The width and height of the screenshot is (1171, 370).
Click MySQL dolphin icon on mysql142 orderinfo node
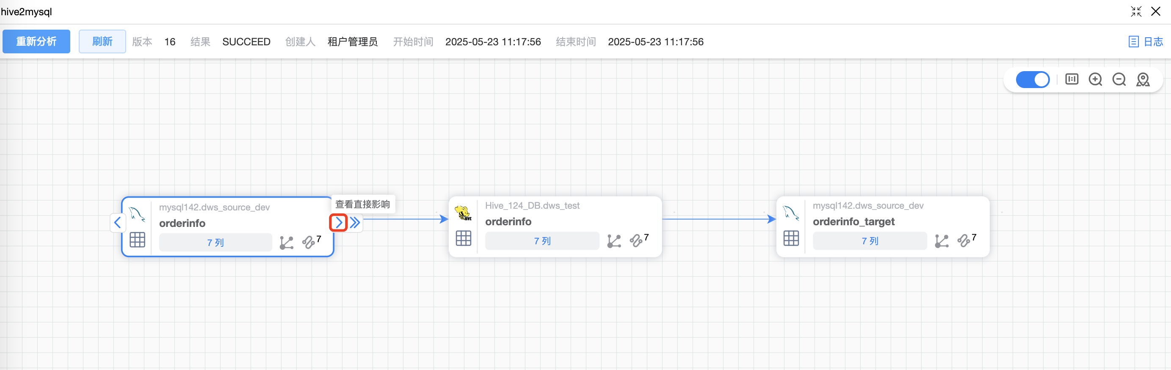click(137, 214)
